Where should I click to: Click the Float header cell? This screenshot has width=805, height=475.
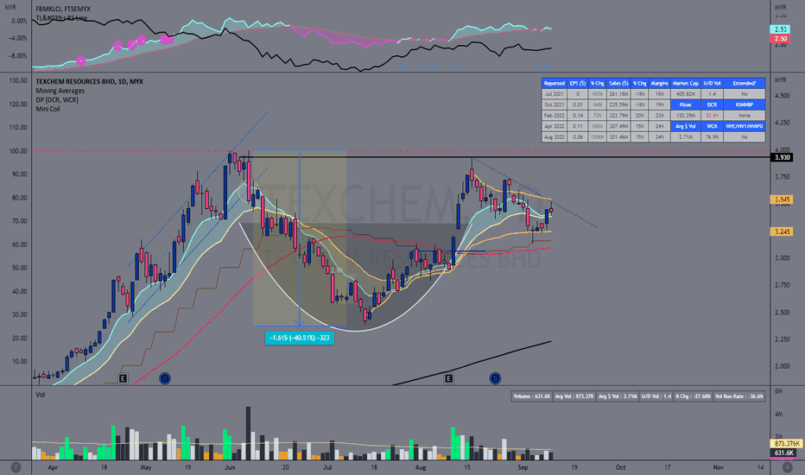(x=686, y=104)
